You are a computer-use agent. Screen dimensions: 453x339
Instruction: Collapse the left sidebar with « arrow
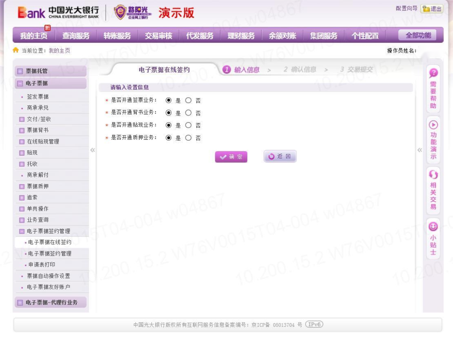point(92,150)
